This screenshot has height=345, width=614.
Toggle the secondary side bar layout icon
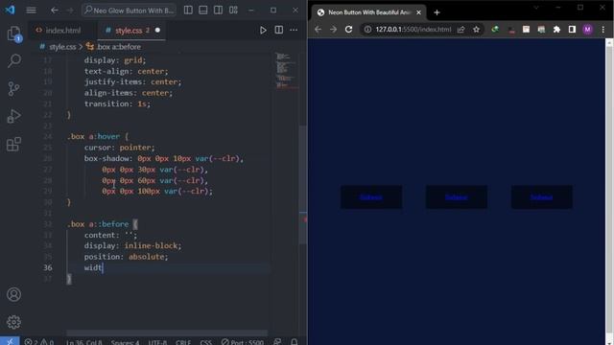click(x=218, y=11)
